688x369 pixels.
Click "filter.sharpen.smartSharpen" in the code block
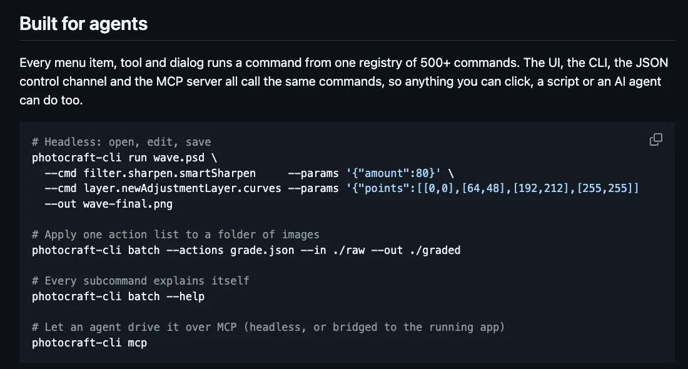[169, 173]
